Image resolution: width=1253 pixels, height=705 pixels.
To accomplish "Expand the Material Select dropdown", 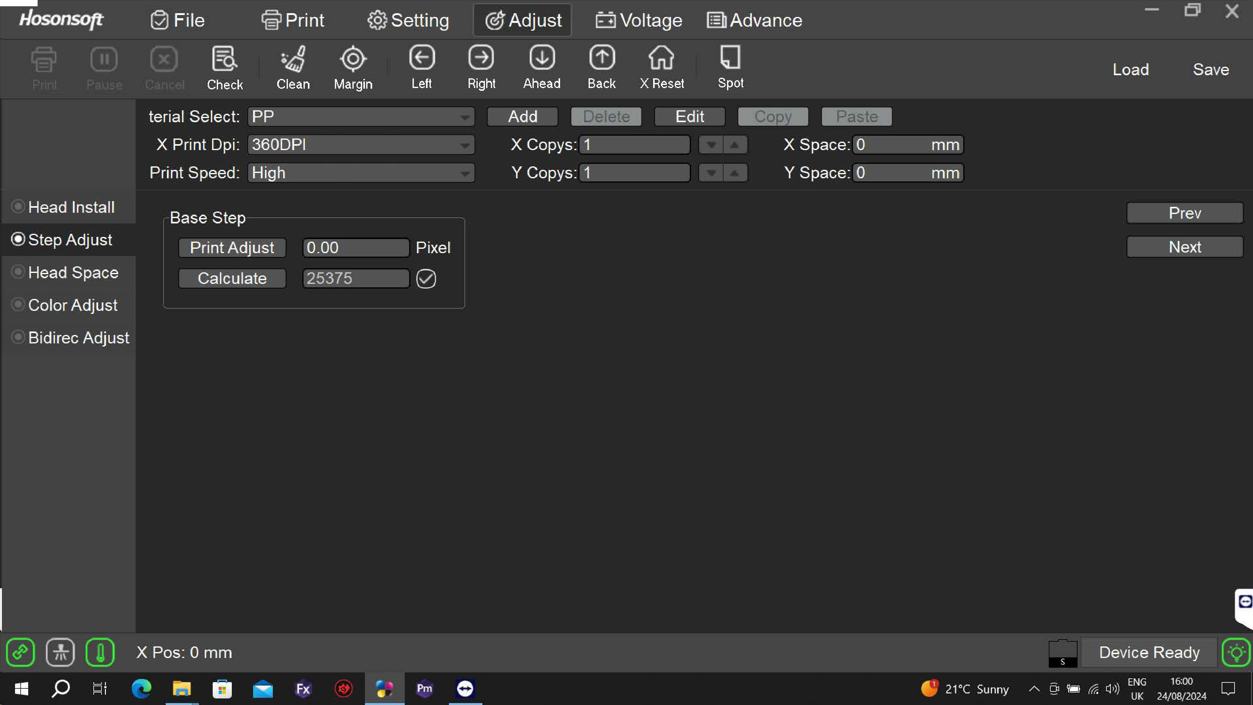I will point(465,117).
